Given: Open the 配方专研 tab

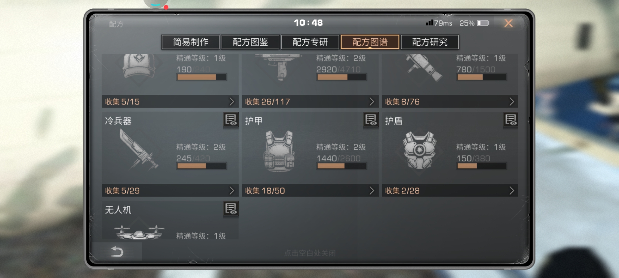Looking at the screenshot, I should tap(310, 42).
